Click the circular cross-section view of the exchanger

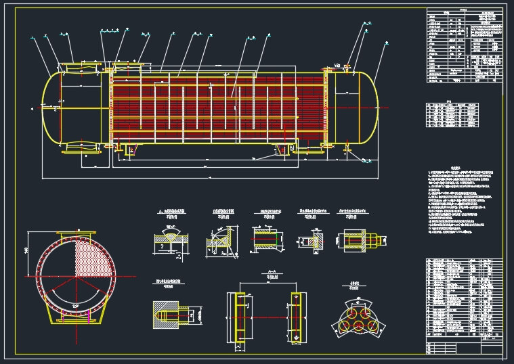click(76, 276)
